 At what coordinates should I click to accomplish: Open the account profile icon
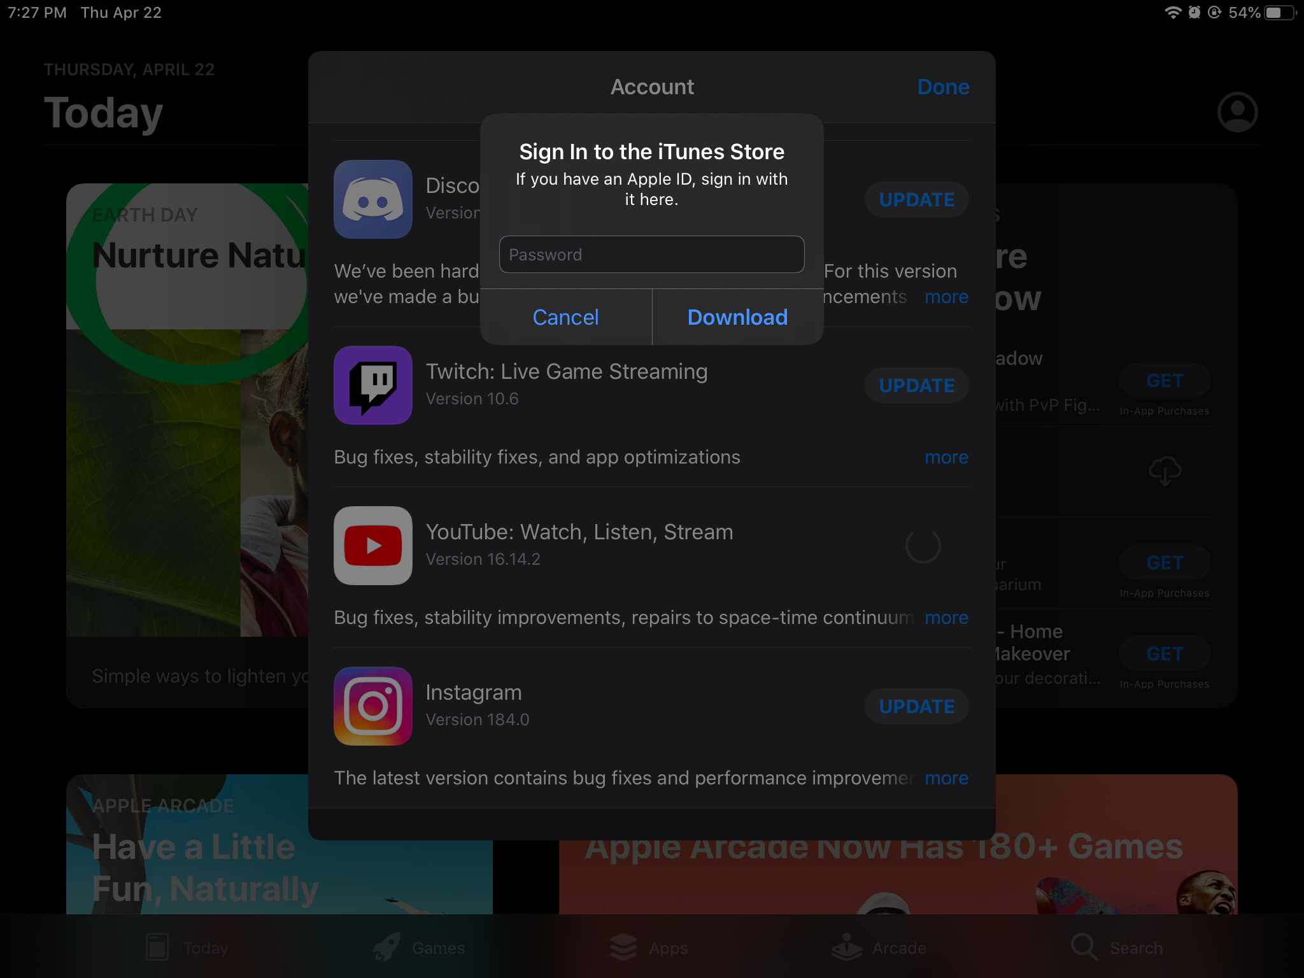[1237, 113]
